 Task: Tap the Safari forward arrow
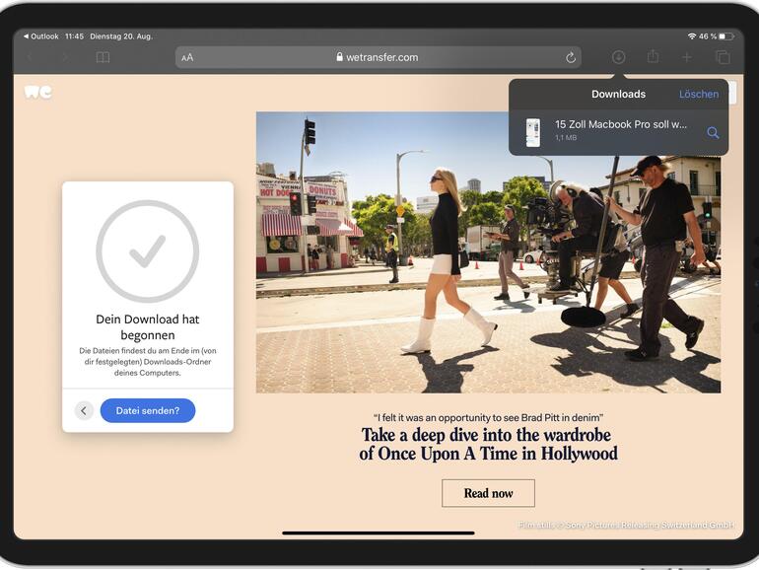tap(66, 57)
